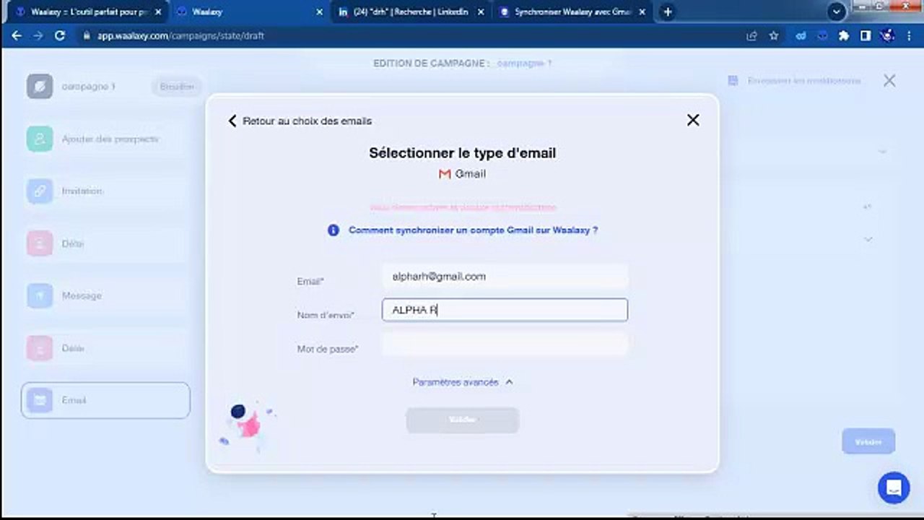The width and height of the screenshot is (924, 520).
Task: Toggle the browser side panel icon
Action: tap(866, 35)
